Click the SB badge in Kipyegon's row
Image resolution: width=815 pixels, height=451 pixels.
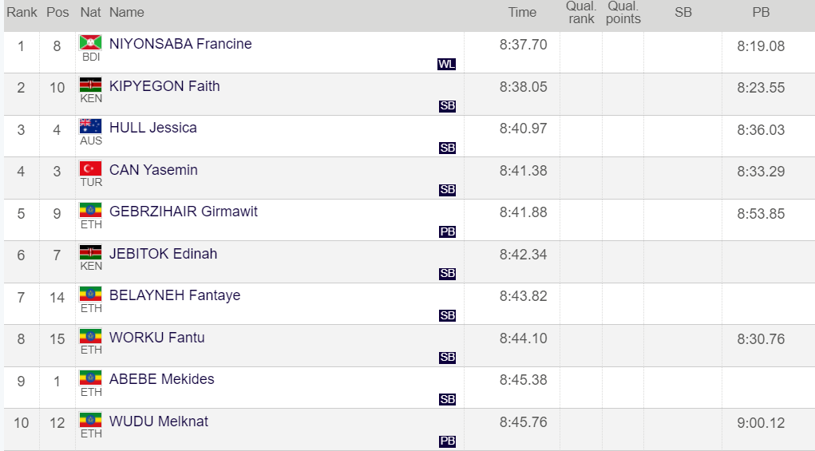coord(447,106)
